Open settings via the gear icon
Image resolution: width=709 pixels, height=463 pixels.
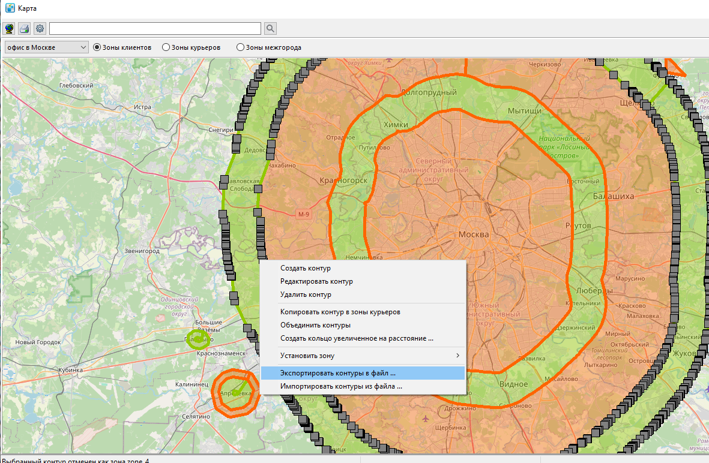tap(40, 28)
